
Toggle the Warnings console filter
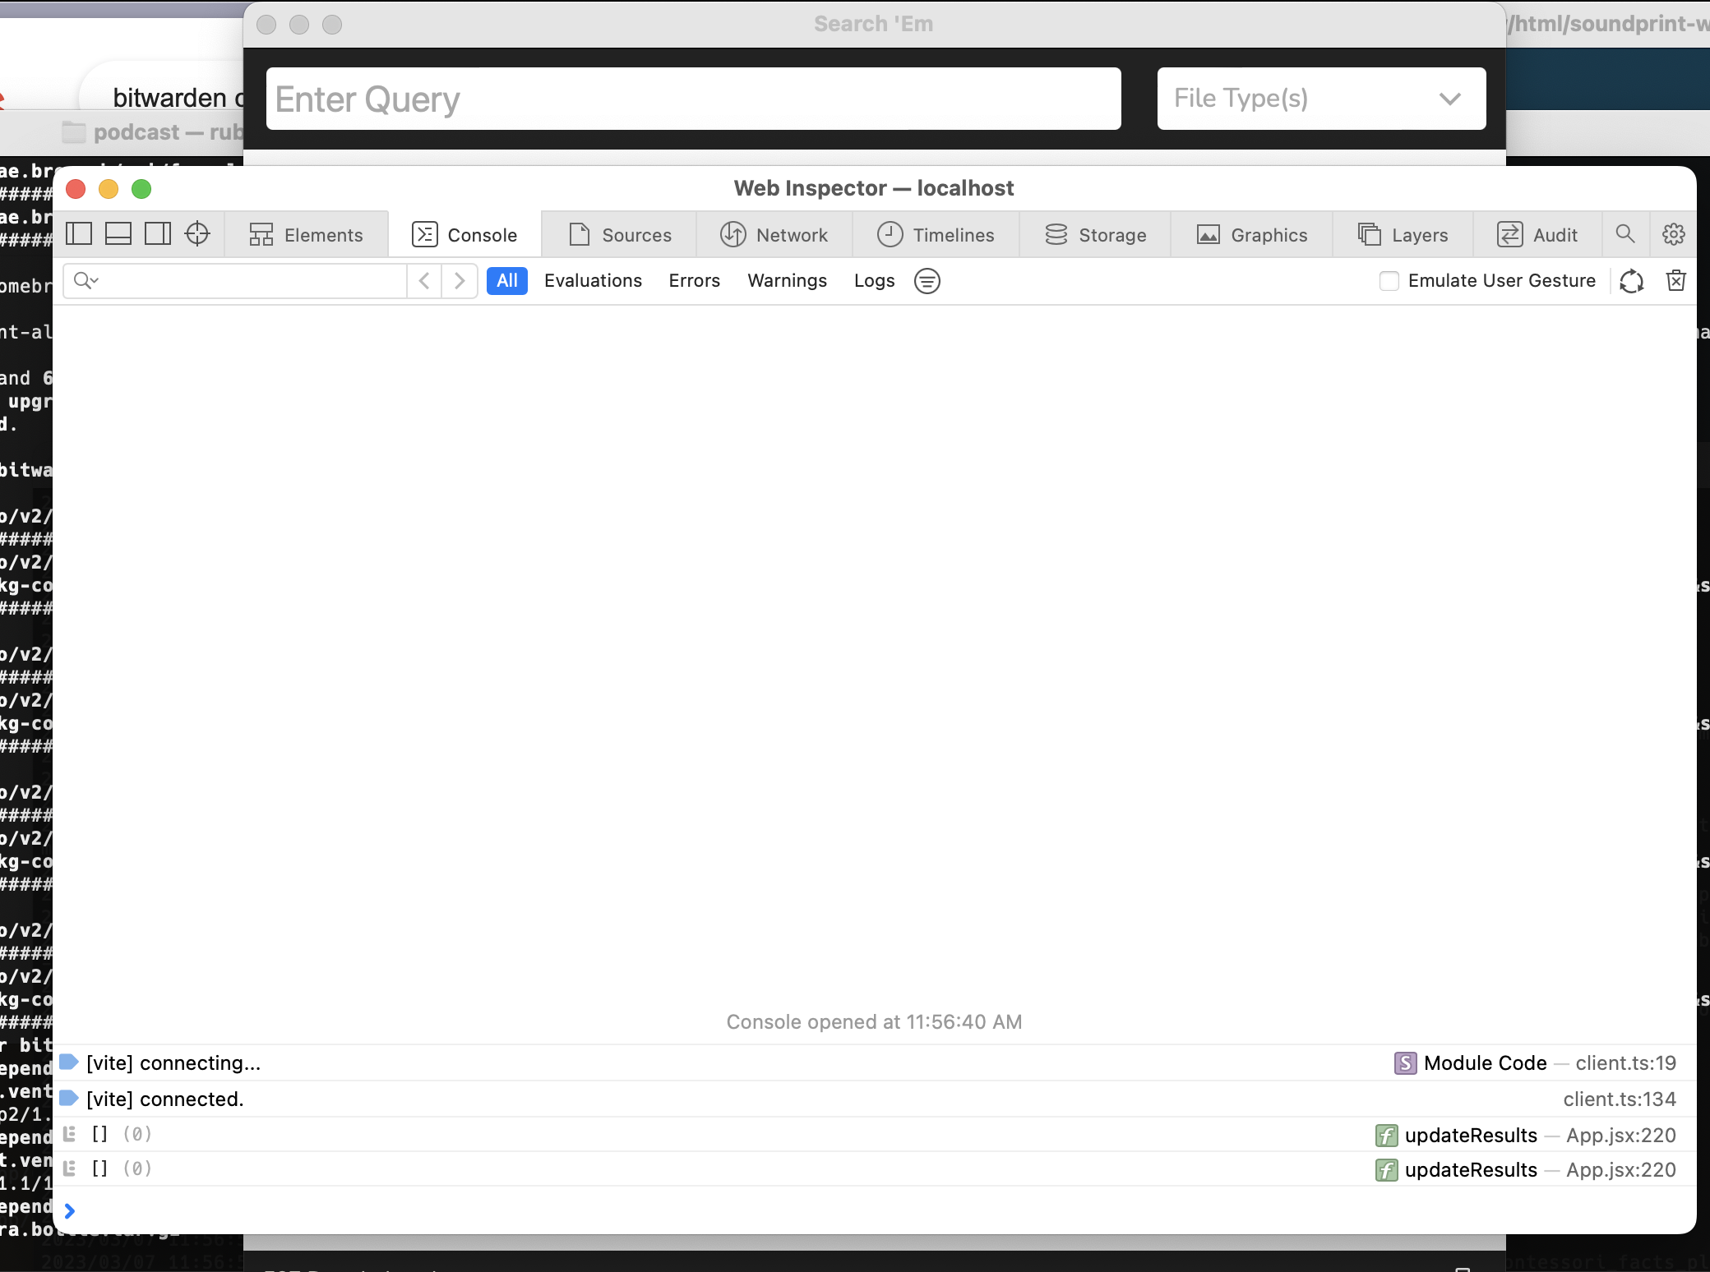(x=787, y=280)
